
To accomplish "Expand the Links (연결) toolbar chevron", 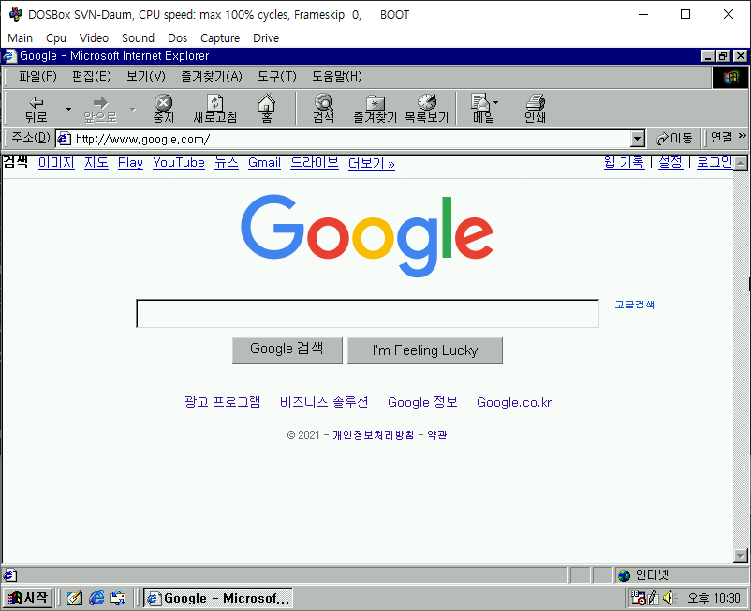I will tap(743, 136).
